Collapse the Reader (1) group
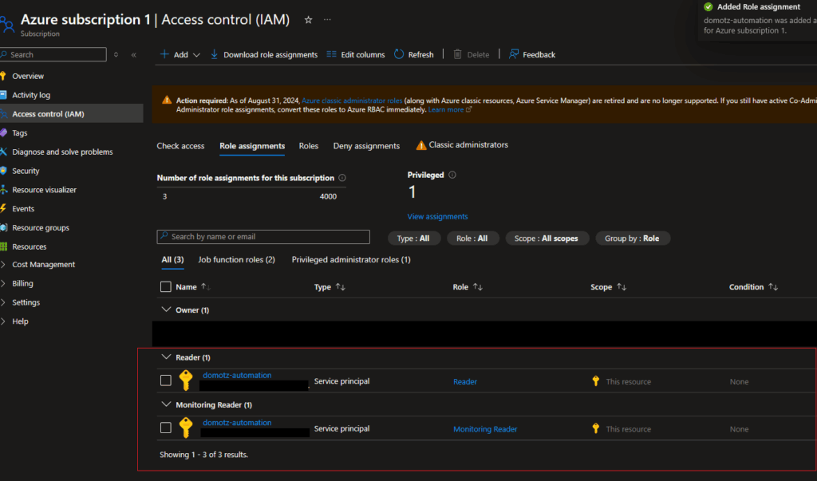This screenshot has width=817, height=481. (166, 357)
